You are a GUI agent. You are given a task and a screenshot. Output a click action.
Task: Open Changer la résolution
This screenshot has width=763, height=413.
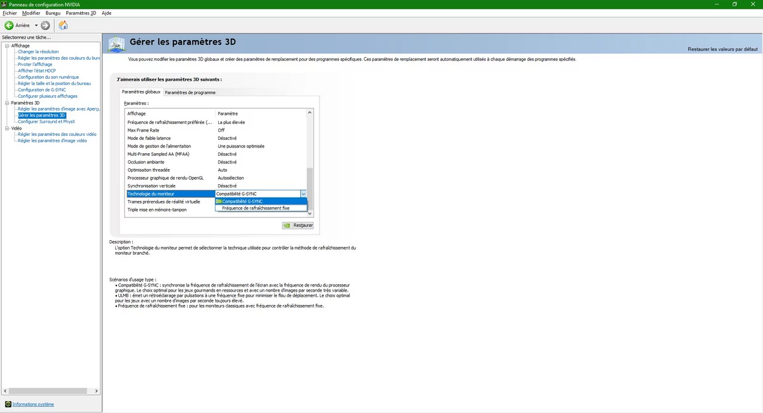pyautogui.click(x=38, y=52)
